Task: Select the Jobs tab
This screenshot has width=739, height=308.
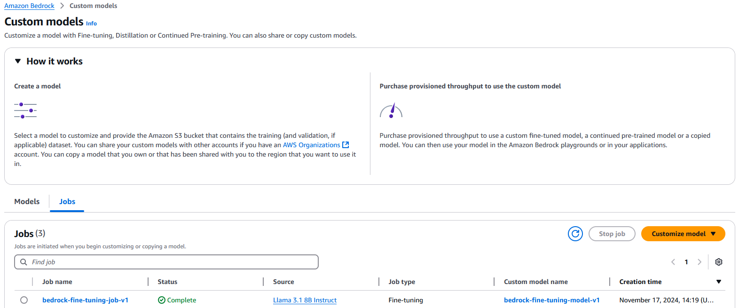Action: point(67,201)
